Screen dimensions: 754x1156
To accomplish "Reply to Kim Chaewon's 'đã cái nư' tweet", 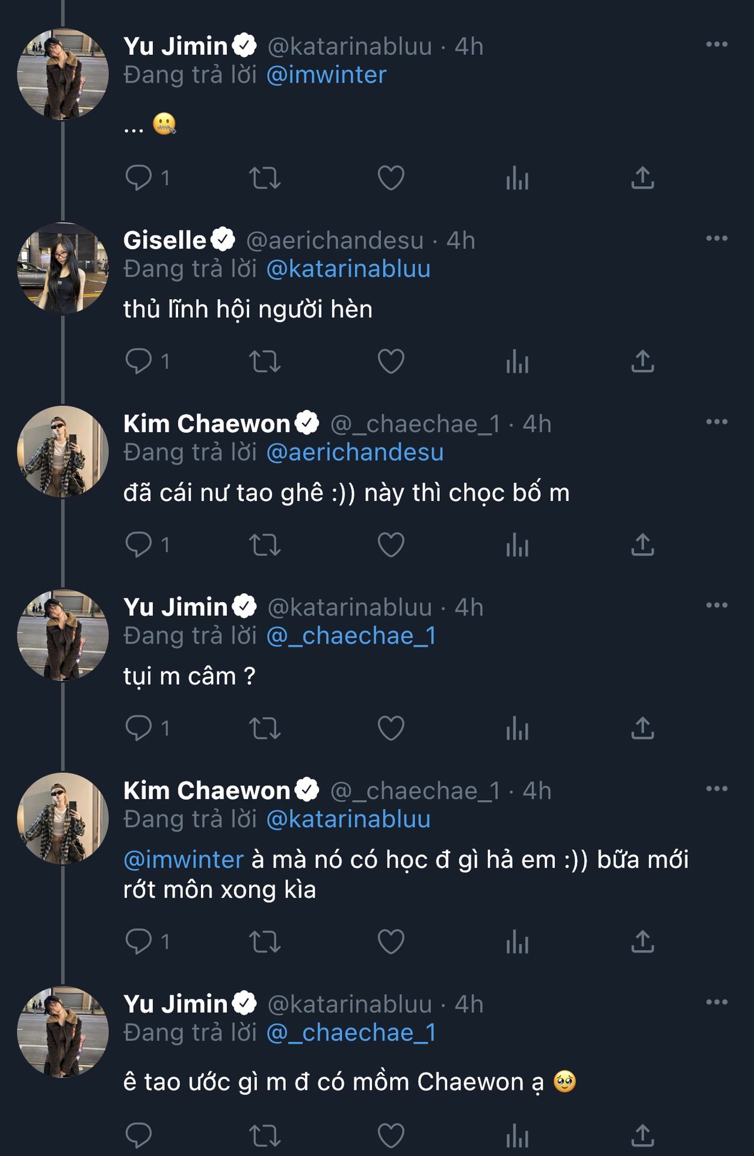I will click(138, 545).
